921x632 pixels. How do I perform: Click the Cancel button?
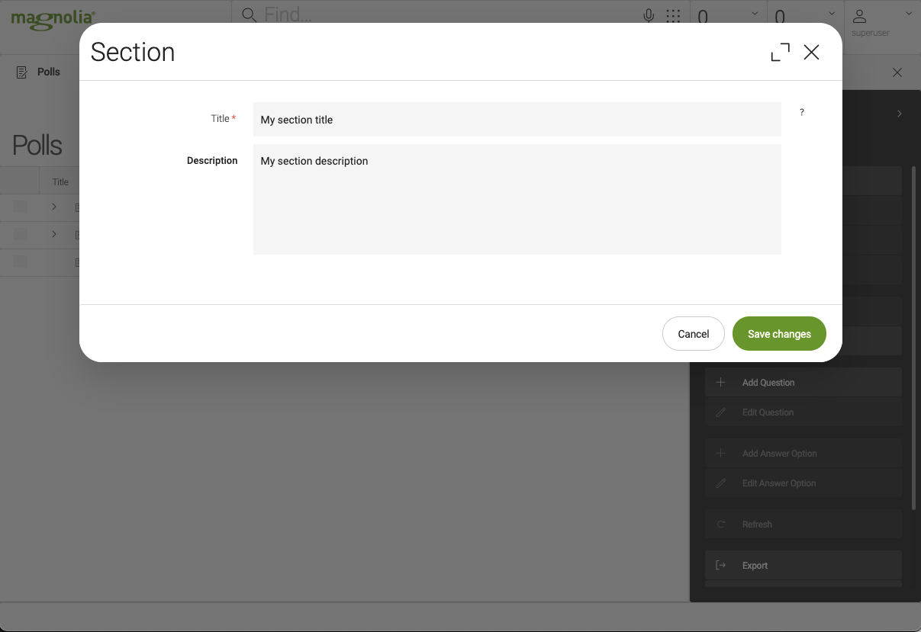point(693,333)
